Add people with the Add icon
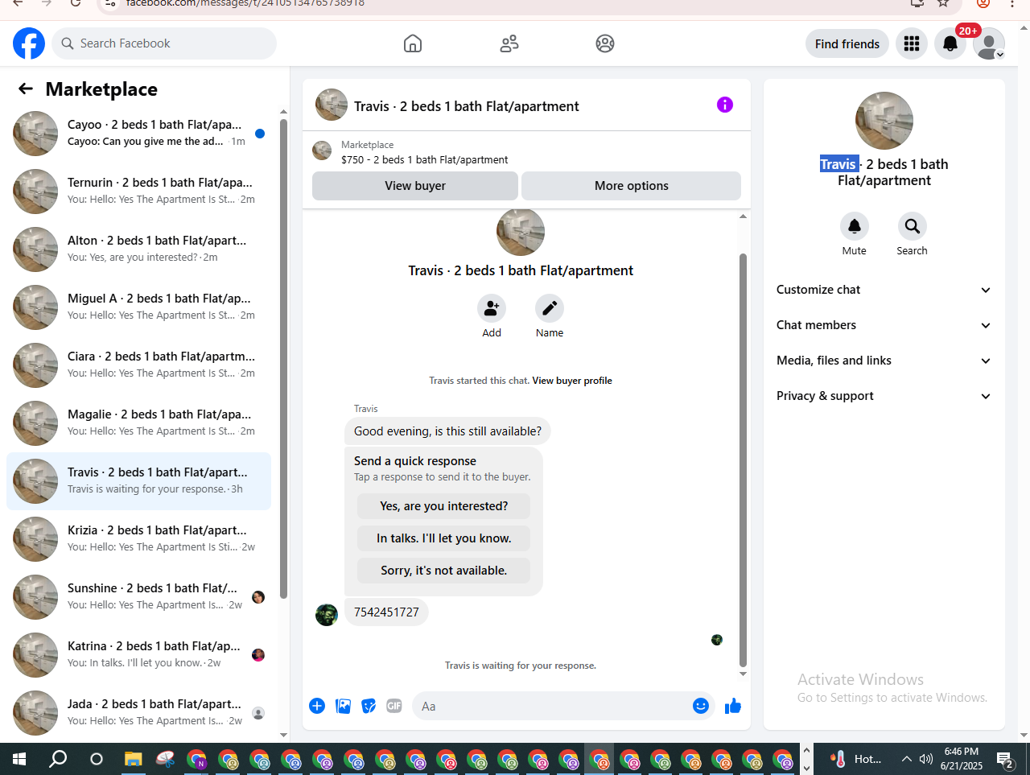 [x=492, y=308]
